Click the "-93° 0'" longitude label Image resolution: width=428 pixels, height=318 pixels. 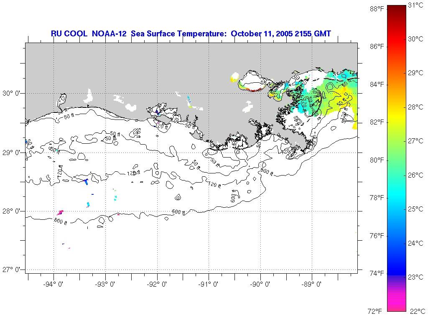[x=105, y=284]
